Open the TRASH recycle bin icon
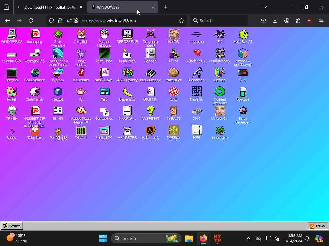The image size is (329, 246). tap(12, 111)
